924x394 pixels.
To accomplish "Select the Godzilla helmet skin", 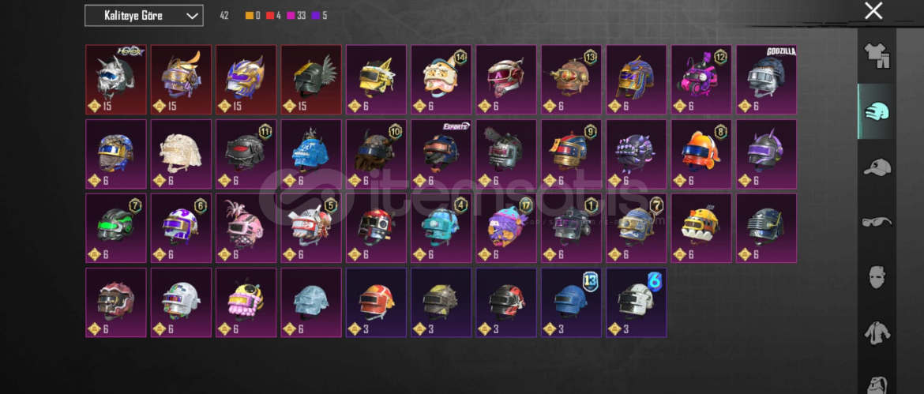I will point(766,80).
